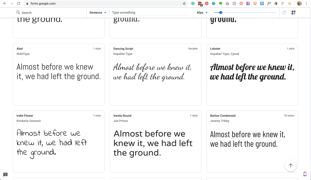This screenshot has height=180, width=311.
Task: Open the Varela Round font card
Action: pos(155,141)
